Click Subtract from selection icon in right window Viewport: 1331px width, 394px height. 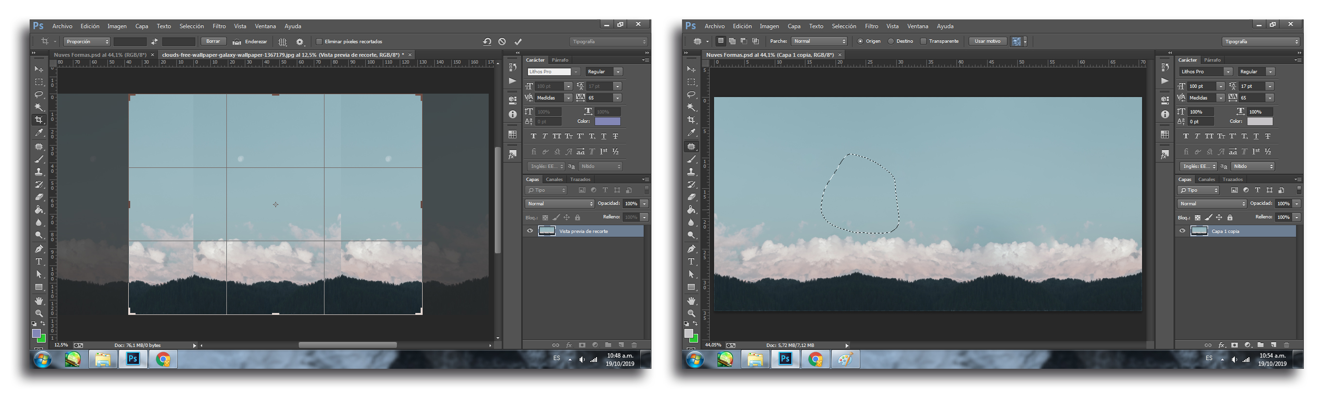point(744,41)
